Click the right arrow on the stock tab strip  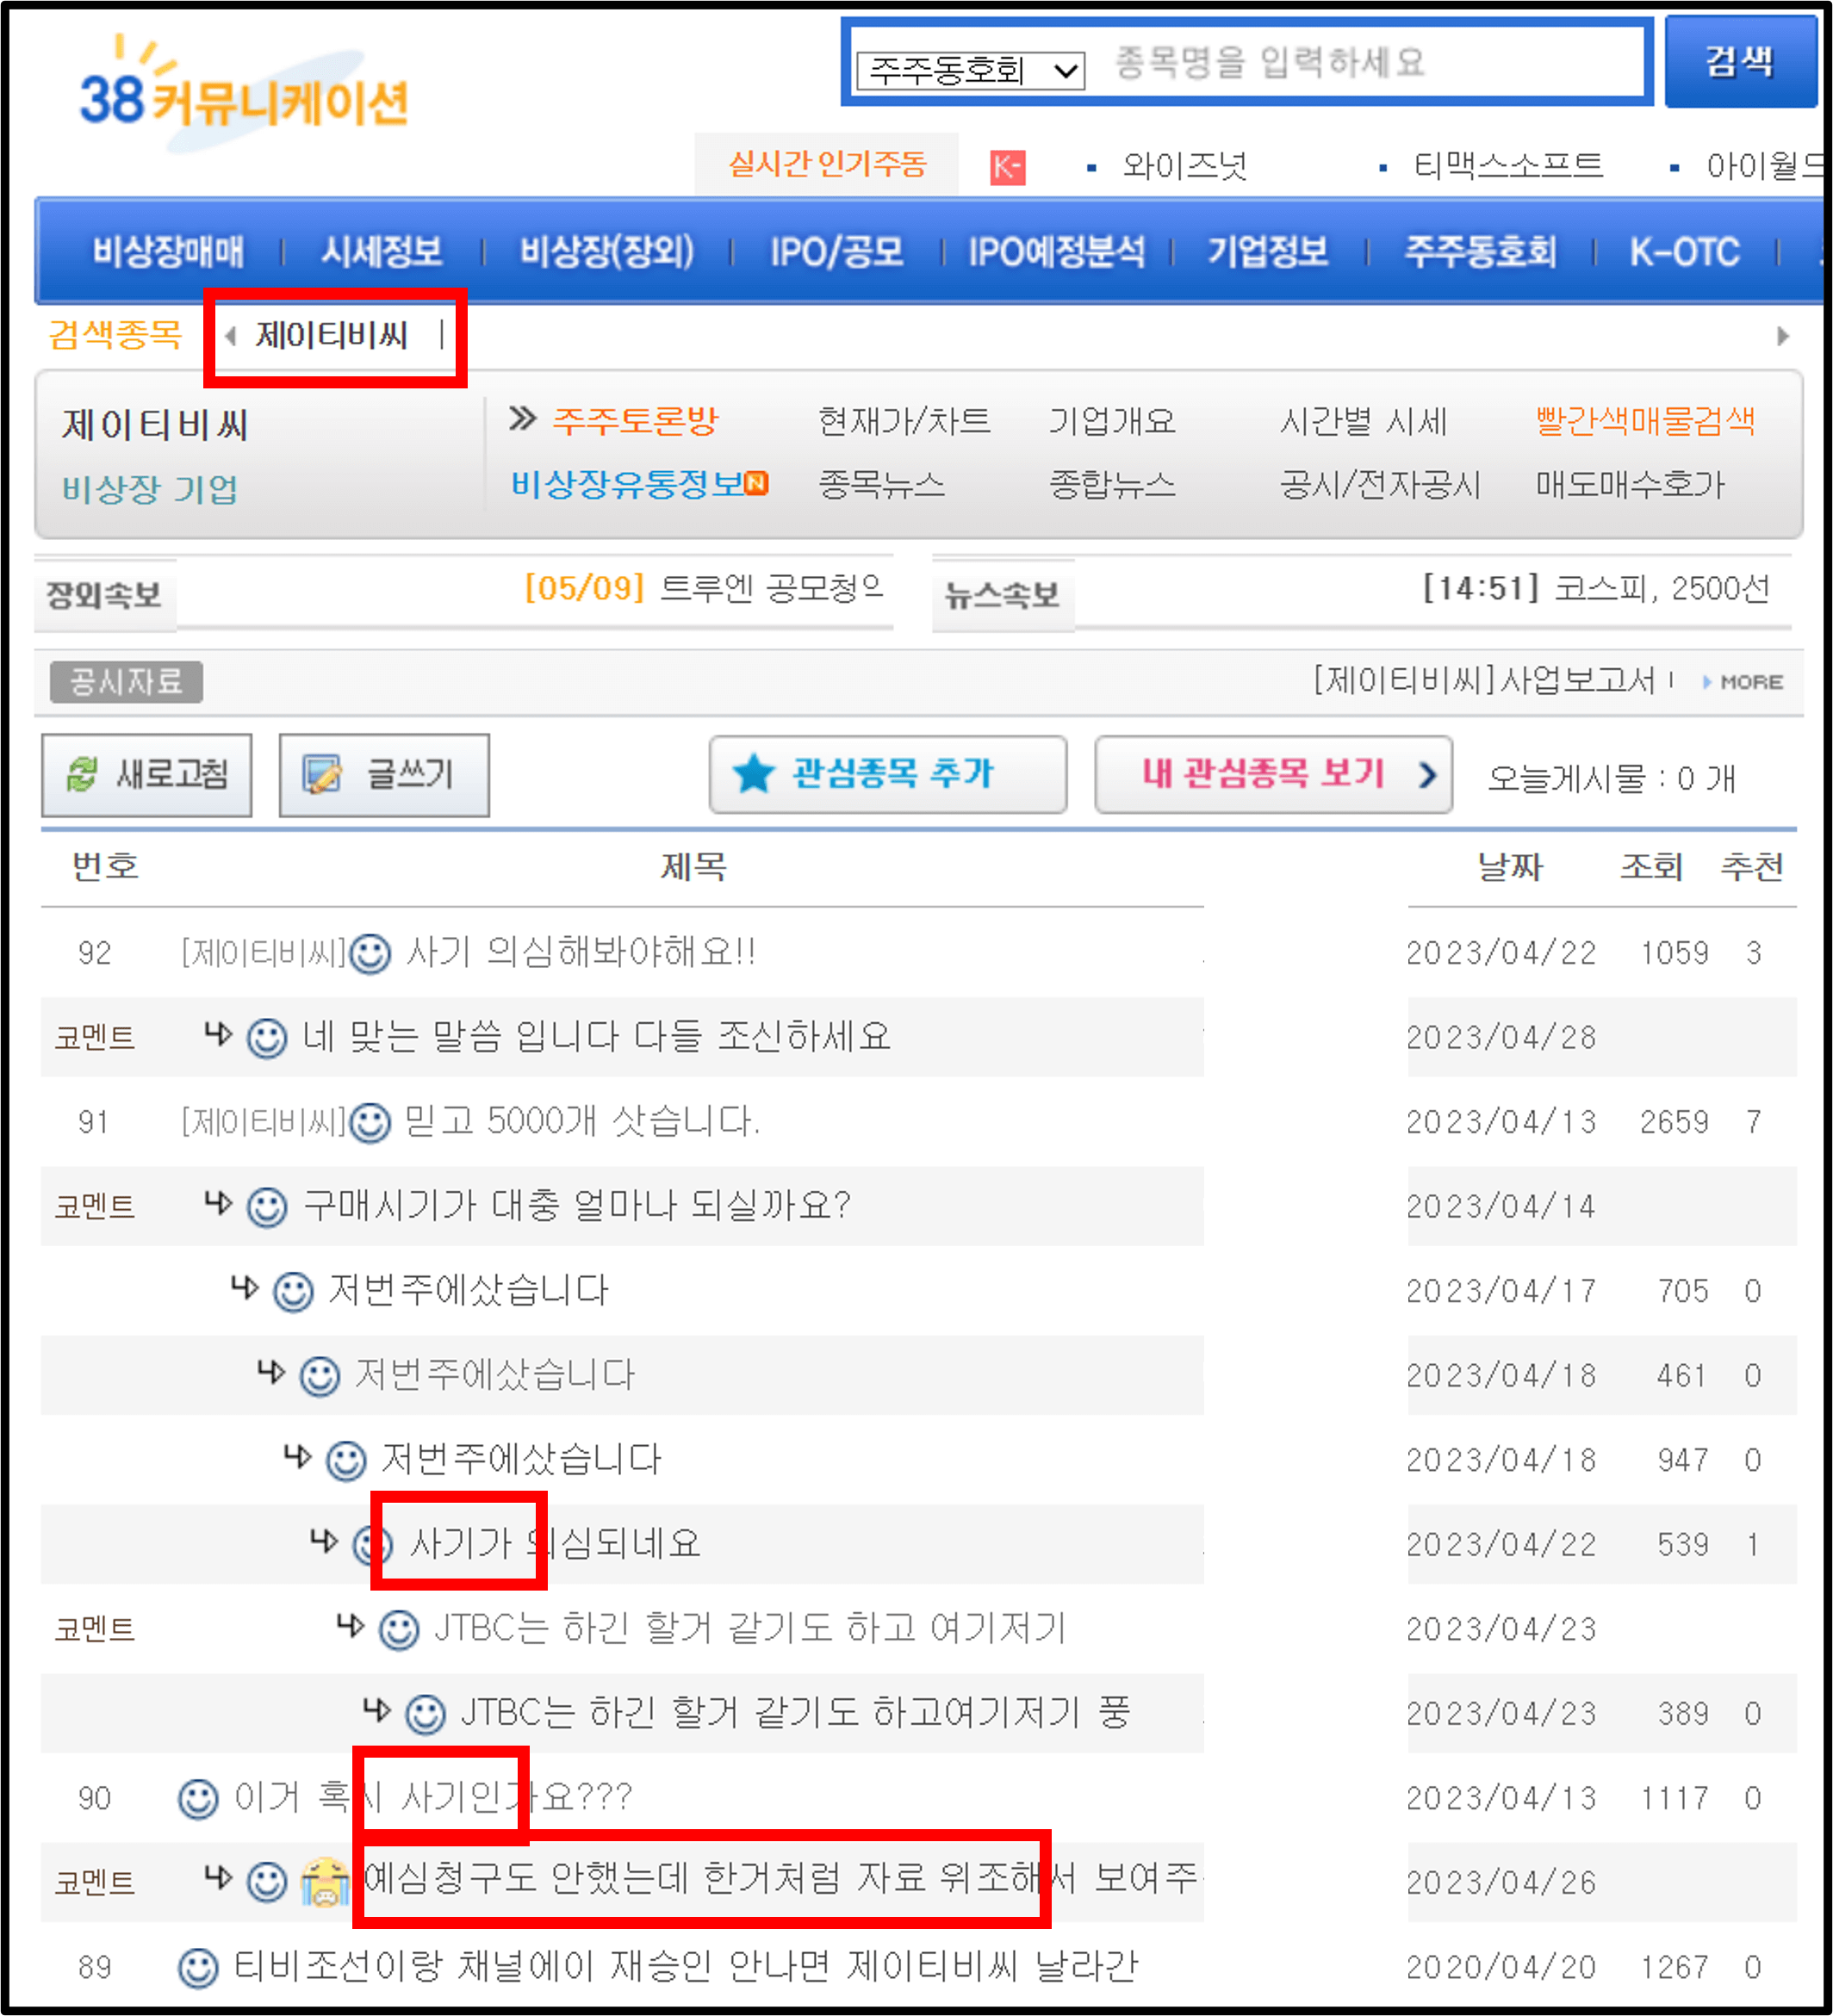1784,337
